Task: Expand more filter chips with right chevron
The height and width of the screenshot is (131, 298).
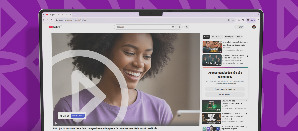Action: [x=246, y=37]
